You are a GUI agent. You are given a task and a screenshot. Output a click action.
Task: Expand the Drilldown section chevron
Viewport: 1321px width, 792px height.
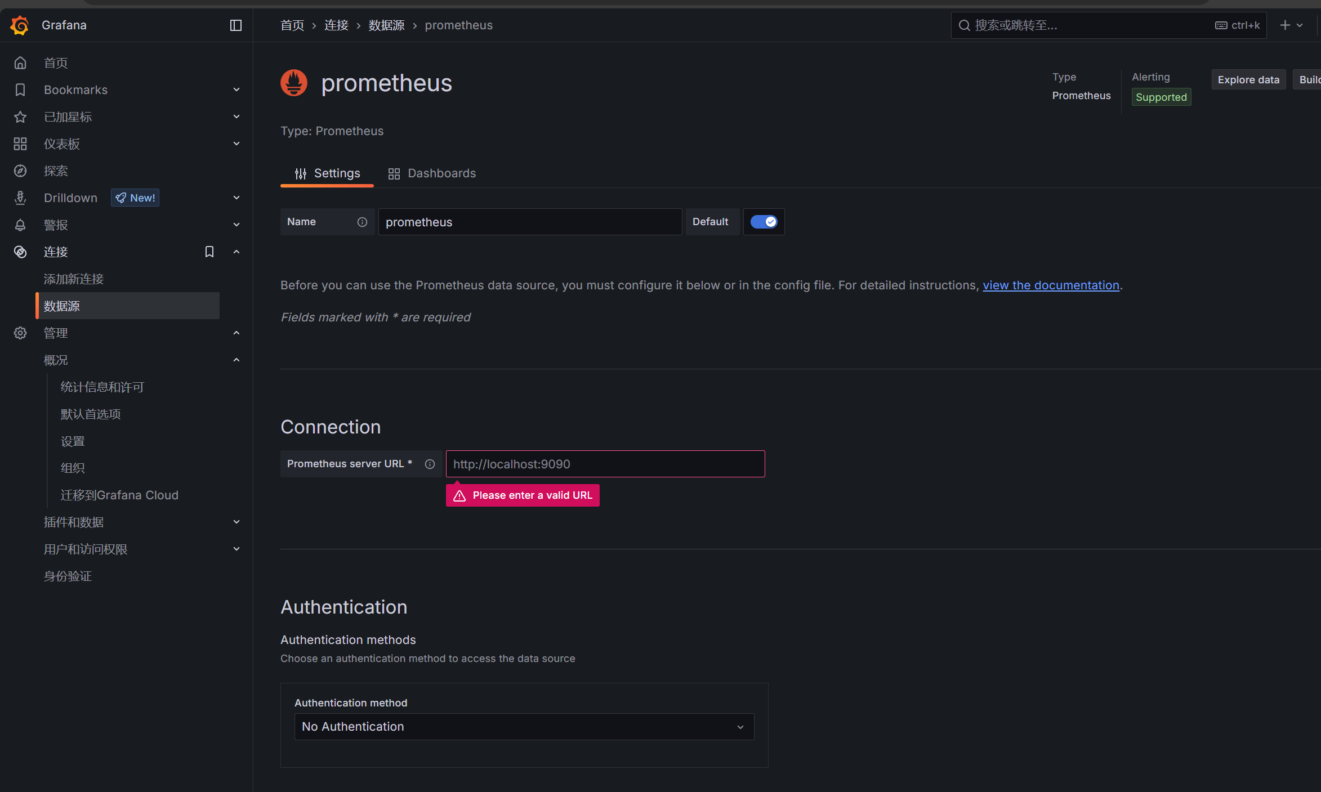236,198
